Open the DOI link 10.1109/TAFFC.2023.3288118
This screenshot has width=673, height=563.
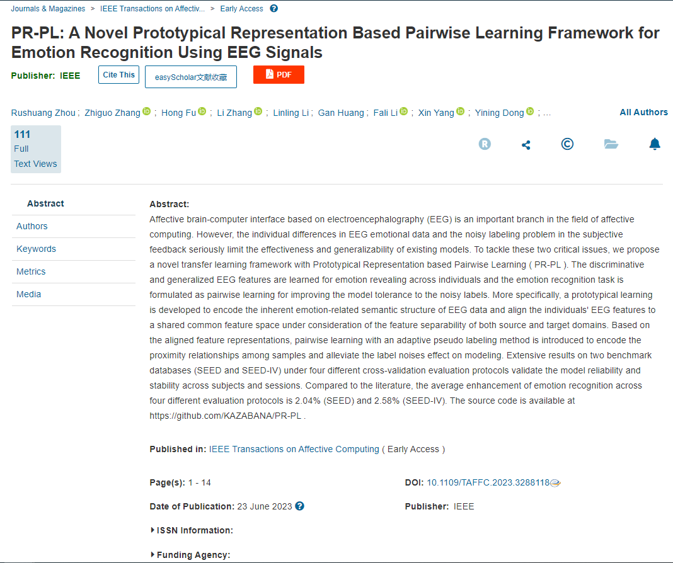click(488, 482)
